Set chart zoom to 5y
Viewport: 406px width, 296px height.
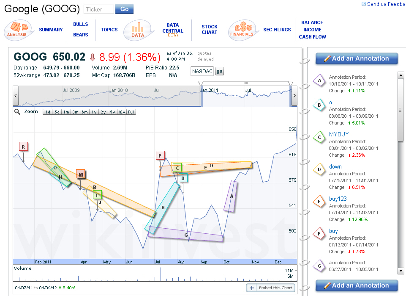point(112,112)
